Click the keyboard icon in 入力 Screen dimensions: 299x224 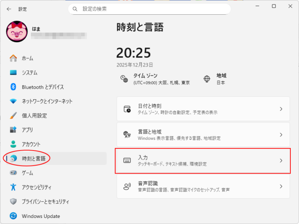(127, 160)
